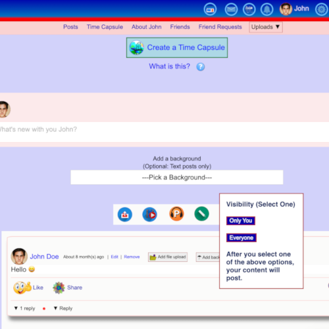Click the orange headphones podcast icon

pos(176,214)
